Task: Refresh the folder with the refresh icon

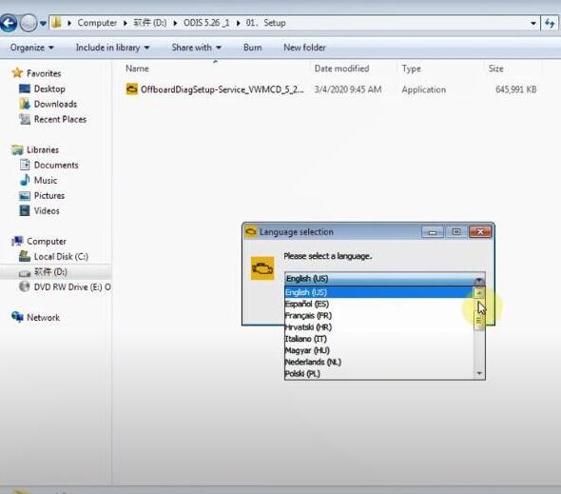Action: pos(550,23)
